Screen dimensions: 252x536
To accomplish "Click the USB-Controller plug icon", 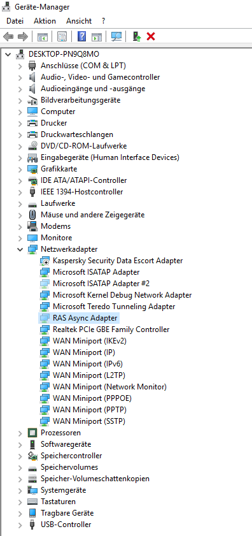I will pyautogui.click(x=32, y=525).
